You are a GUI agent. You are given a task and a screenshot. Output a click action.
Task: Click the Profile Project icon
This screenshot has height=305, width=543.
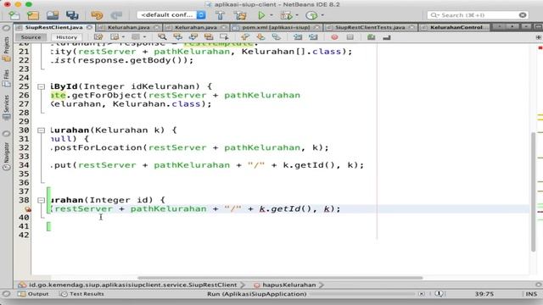[311, 15]
